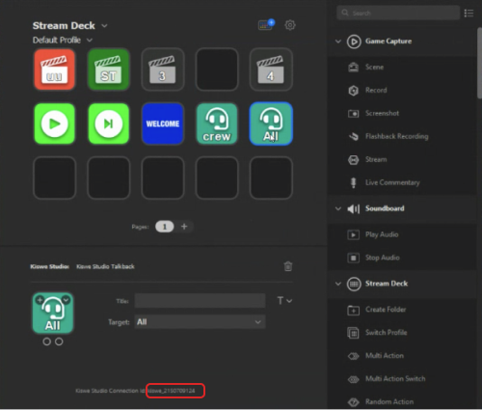482x410 pixels.
Task: Select the All headset talkback key
Action: 271,123
